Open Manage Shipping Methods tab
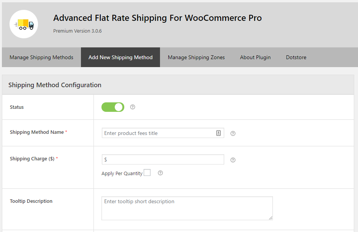 click(x=41, y=57)
